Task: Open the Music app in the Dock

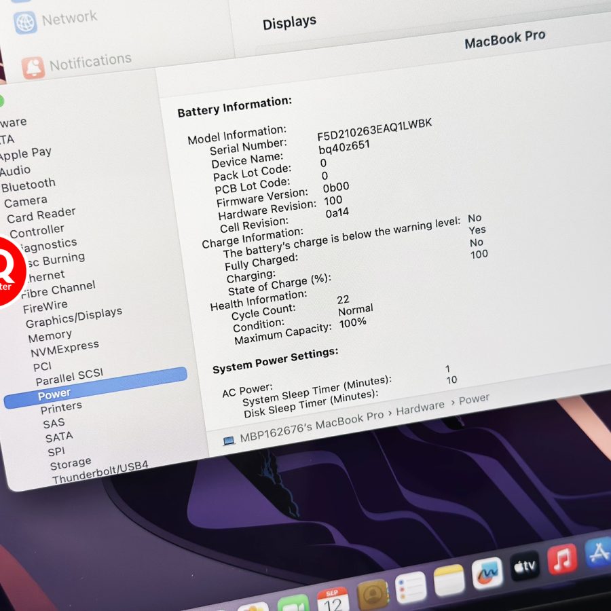Action: tap(562, 559)
